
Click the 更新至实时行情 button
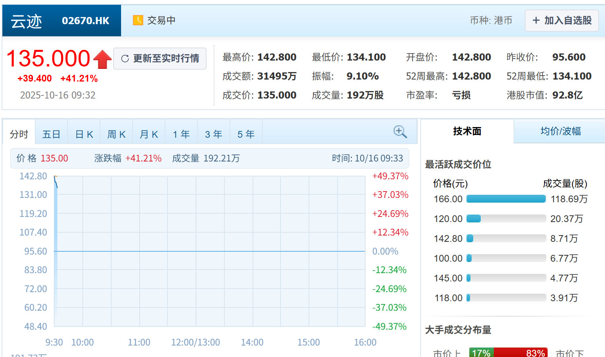pos(160,58)
